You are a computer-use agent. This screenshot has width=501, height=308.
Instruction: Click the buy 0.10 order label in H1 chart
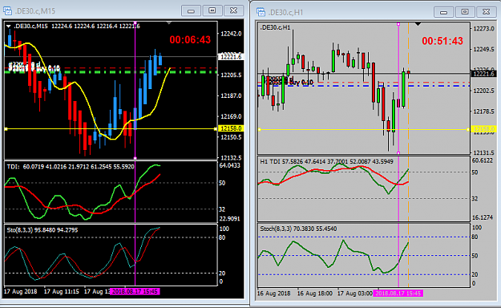tap(301, 83)
